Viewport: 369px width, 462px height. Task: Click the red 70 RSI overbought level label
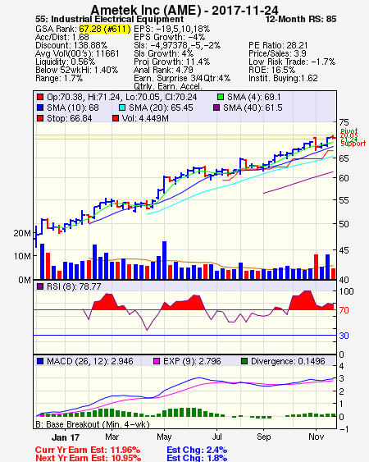[x=344, y=310]
